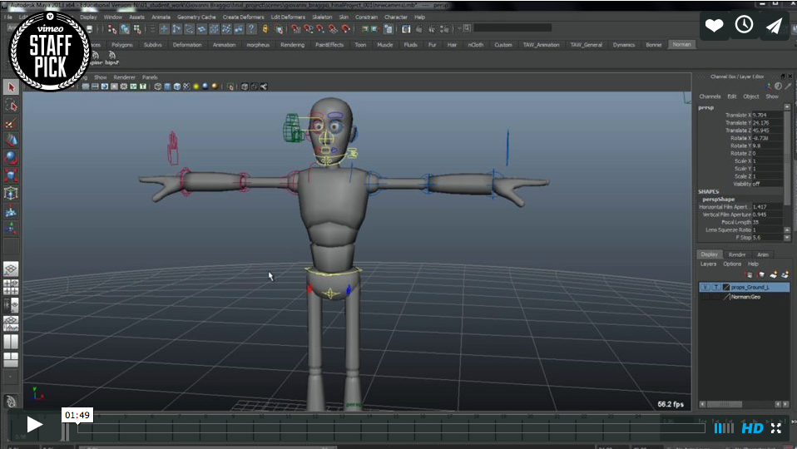Select the arrow Select tool in toolbox

tap(12, 87)
